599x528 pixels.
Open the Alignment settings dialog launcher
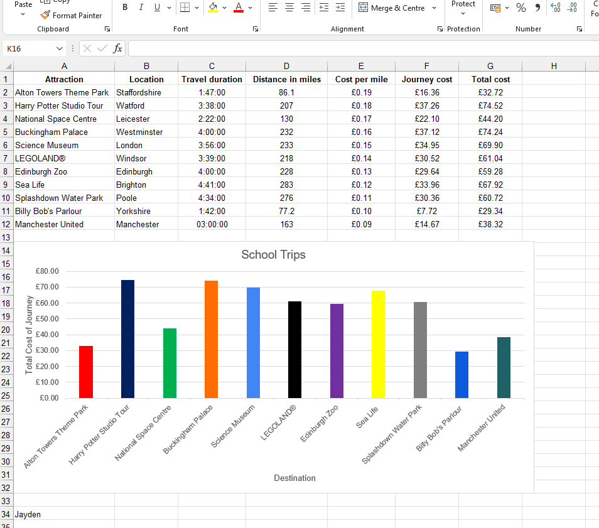click(440, 29)
